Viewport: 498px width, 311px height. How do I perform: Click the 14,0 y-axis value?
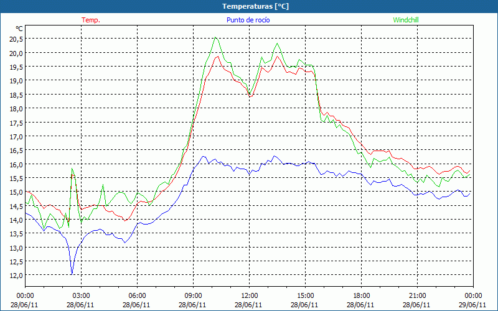[17, 220]
